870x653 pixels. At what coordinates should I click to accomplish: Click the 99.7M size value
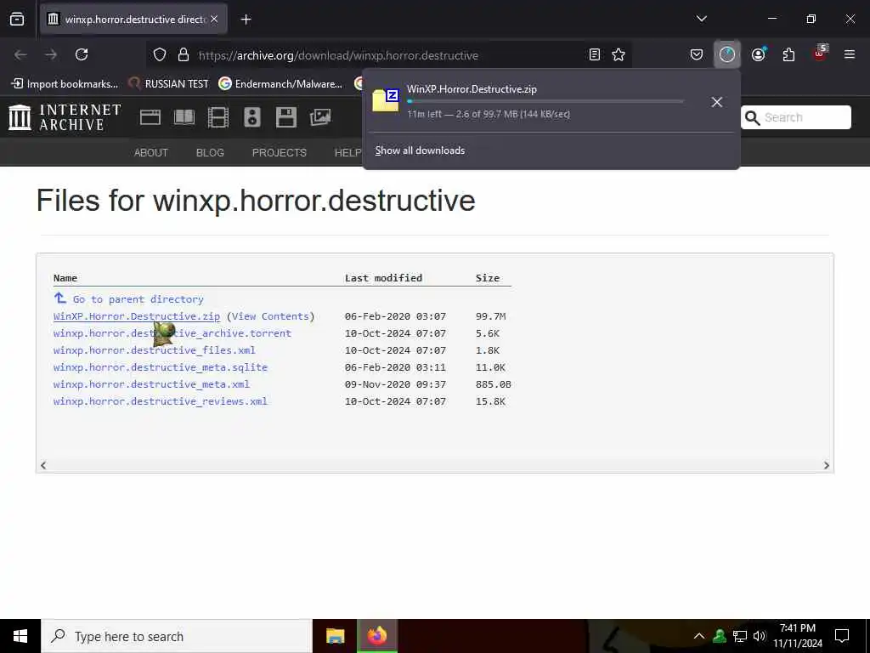click(x=490, y=316)
